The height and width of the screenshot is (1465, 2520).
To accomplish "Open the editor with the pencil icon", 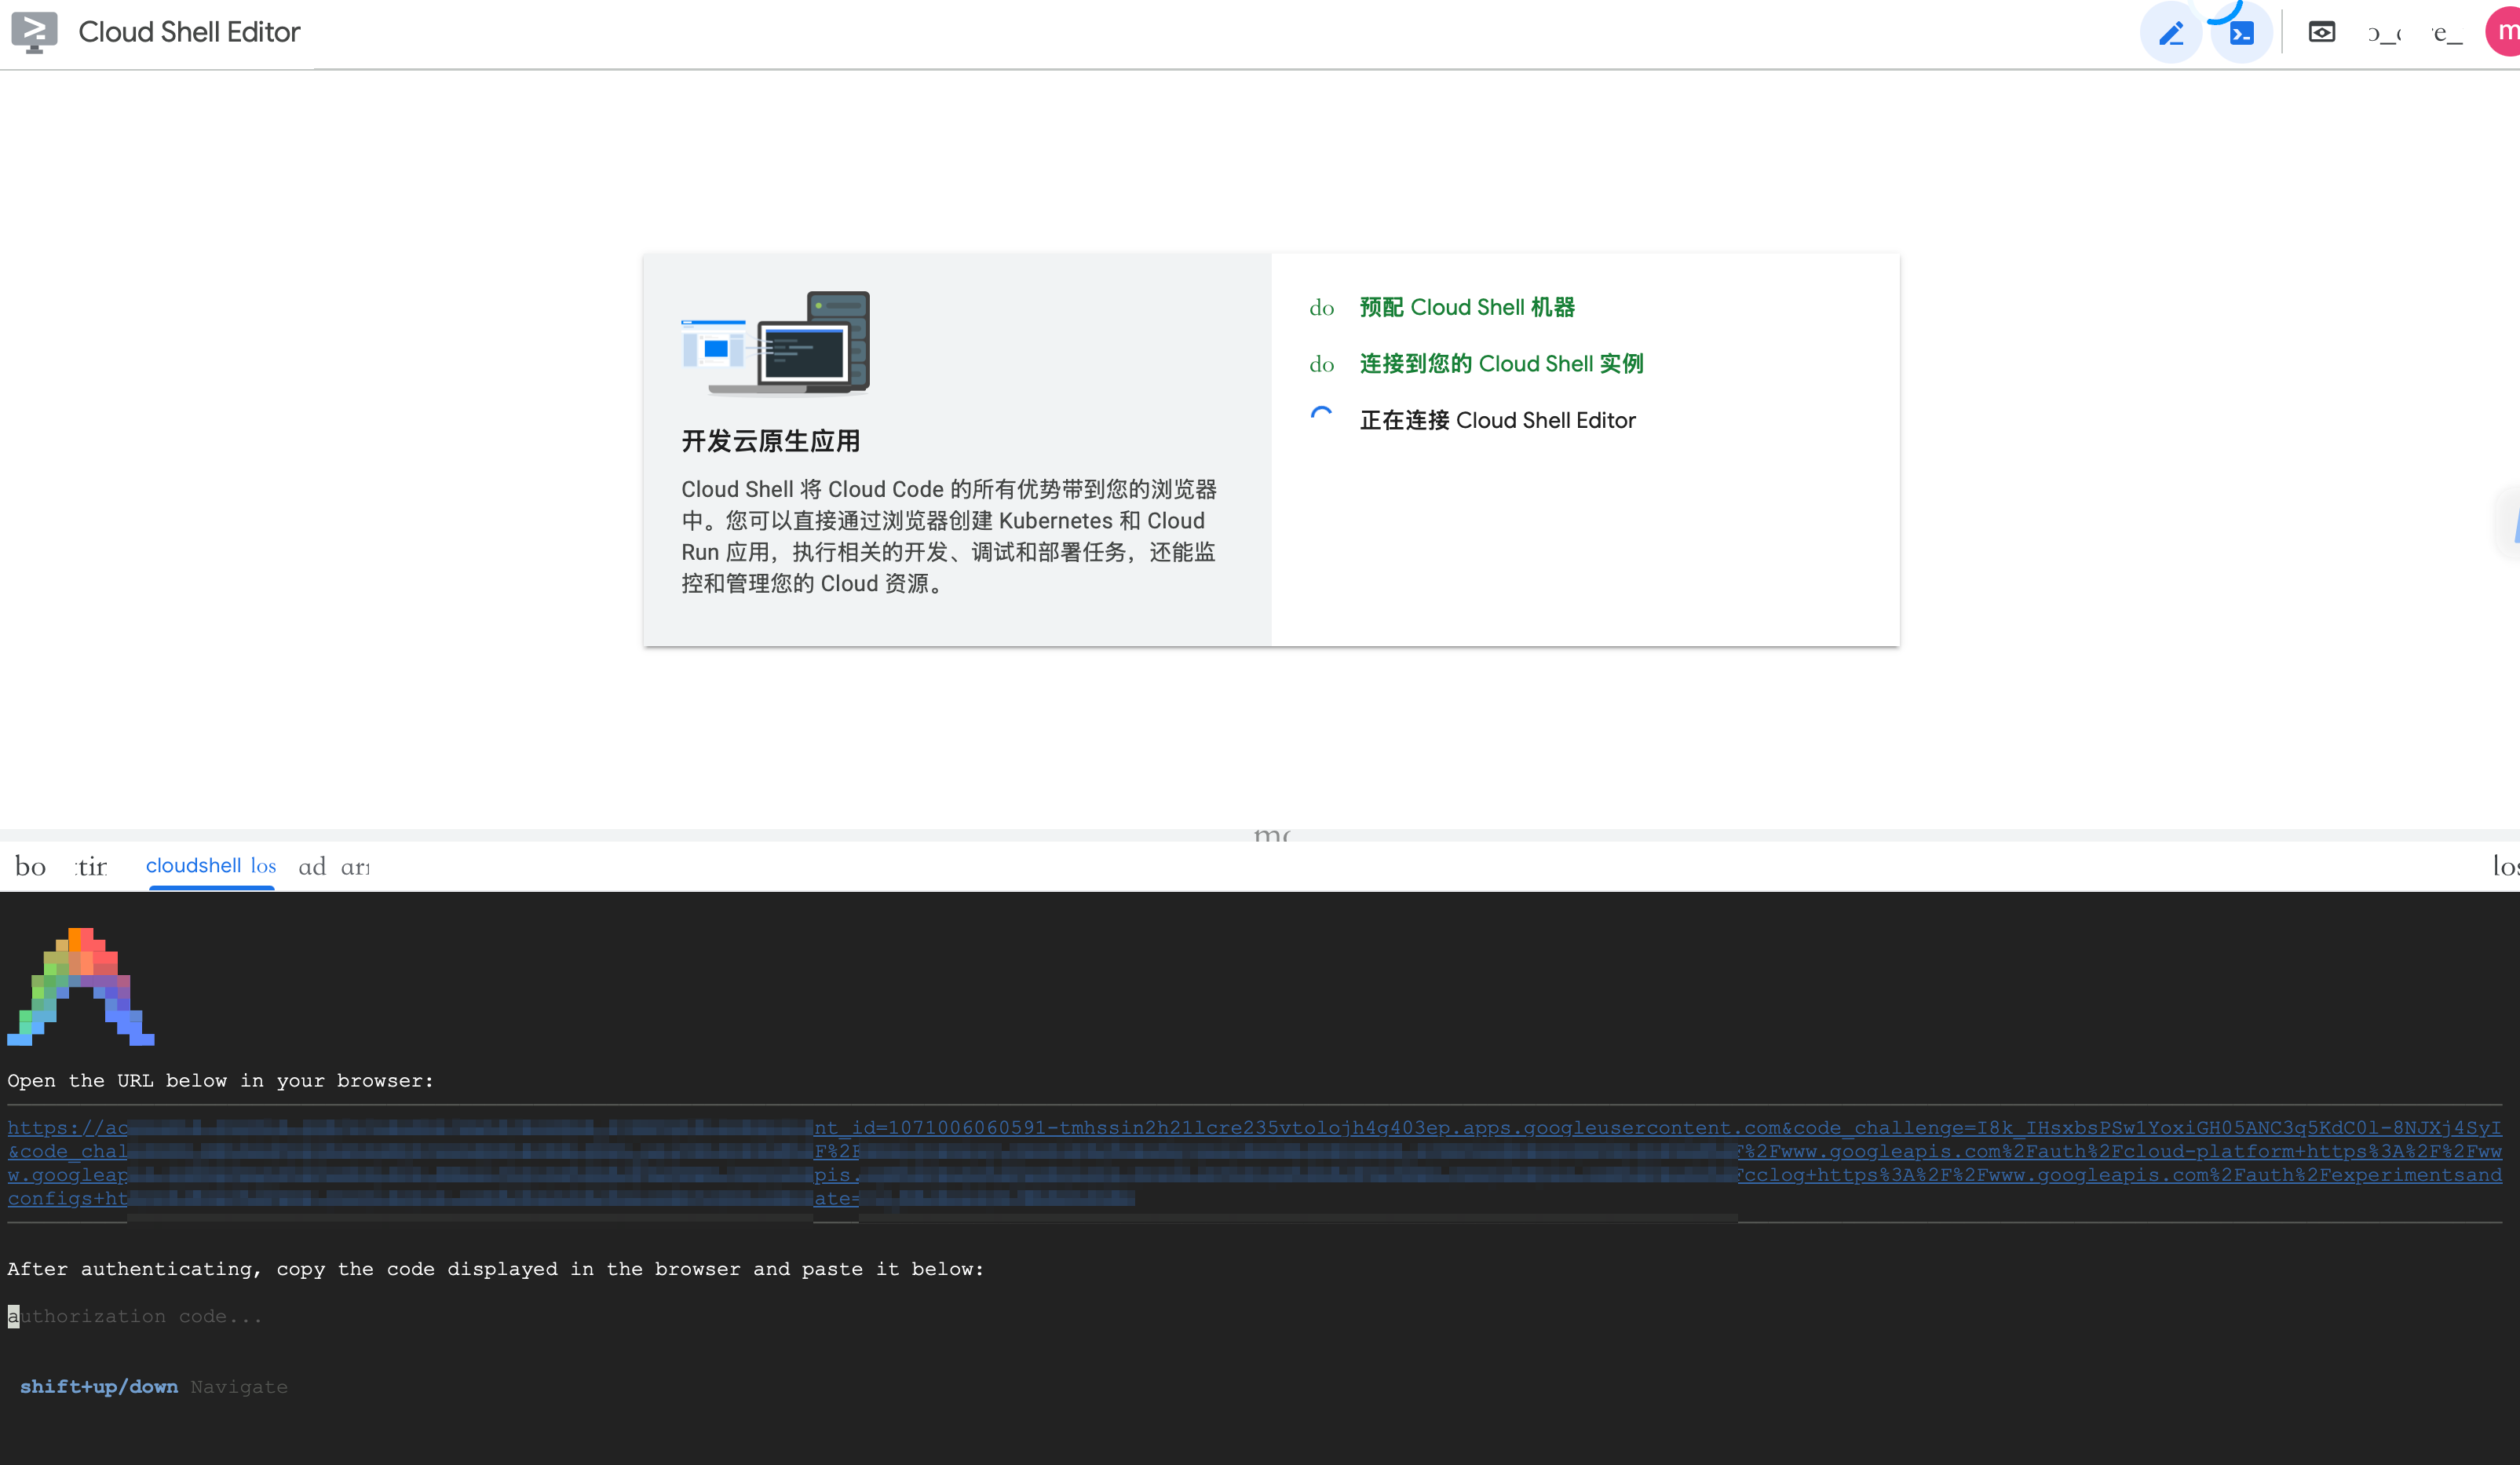I will [x=2170, y=33].
